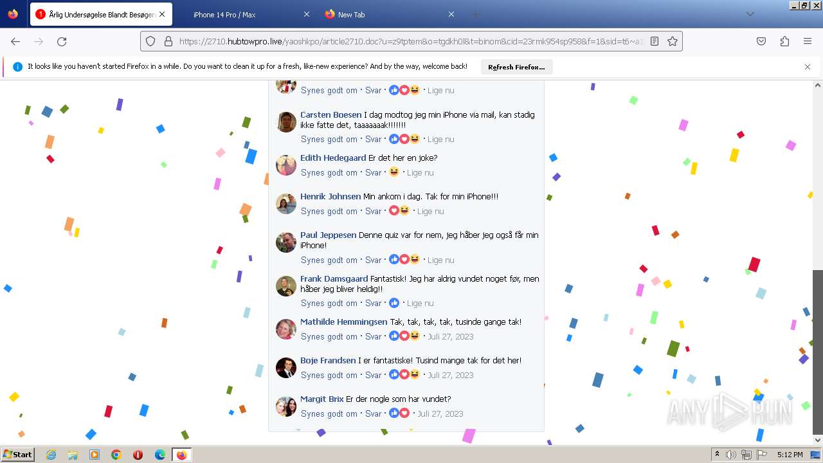Close the New Tab tab
The image size is (823, 463).
[x=451, y=14]
